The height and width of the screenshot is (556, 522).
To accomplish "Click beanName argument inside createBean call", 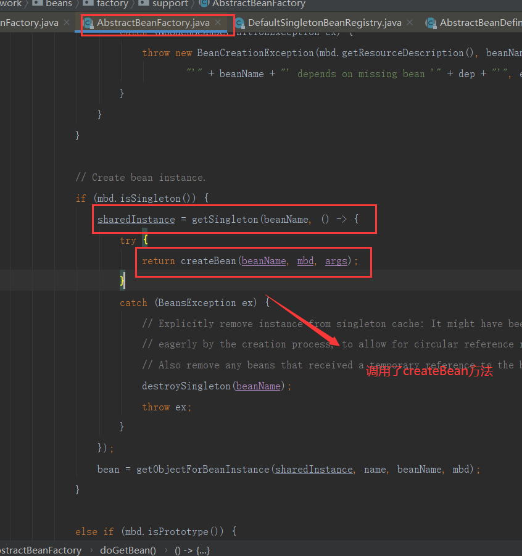I will pyautogui.click(x=263, y=261).
